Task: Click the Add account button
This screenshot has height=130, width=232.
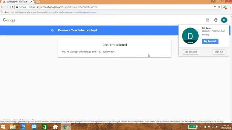Action: point(190,52)
